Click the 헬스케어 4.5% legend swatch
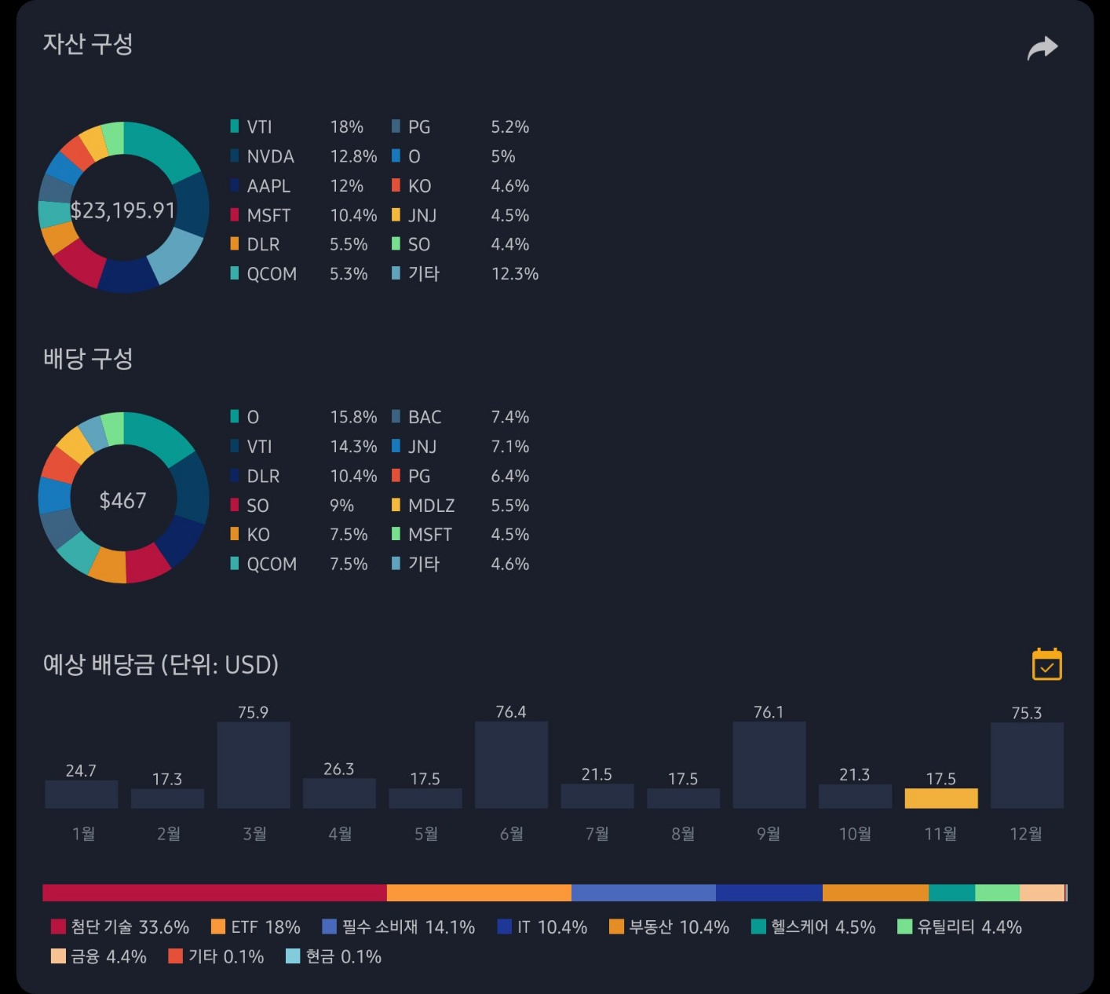The width and height of the screenshot is (1110, 994). tap(758, 927)
